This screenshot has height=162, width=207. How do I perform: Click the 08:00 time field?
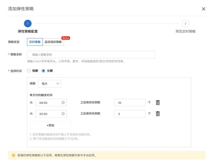[51, 103]
